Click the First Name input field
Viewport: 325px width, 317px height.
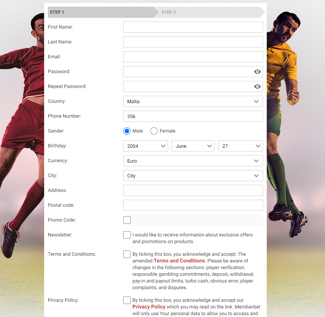[193, 27]
